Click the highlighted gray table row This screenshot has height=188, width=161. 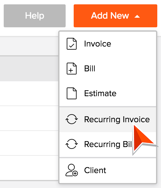click(x=29, y=69)
